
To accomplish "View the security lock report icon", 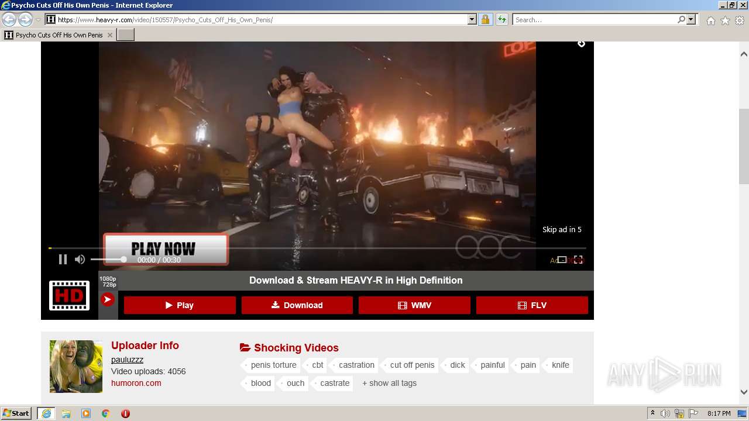I will point(485,20).
